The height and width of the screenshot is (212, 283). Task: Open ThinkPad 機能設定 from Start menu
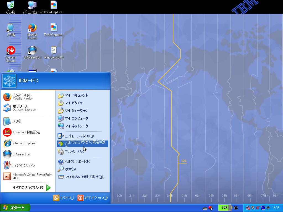point(28,132)
